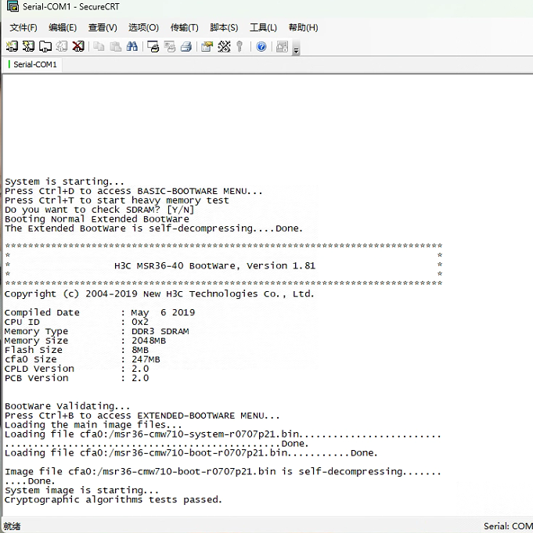This screenshot has height=533, width=533.
Task: Click the greyed-out Reconnect icon
Action: click(62, 46)
